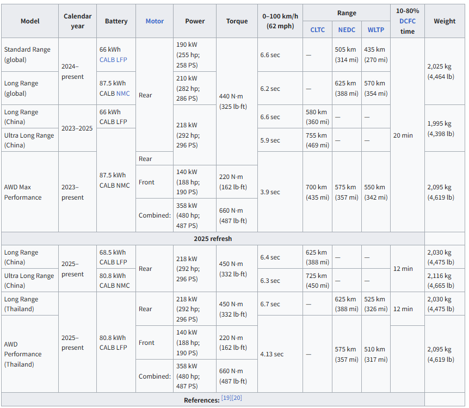
Task: Select the 755 km CLTC range cell
Action: coord(317,140)
